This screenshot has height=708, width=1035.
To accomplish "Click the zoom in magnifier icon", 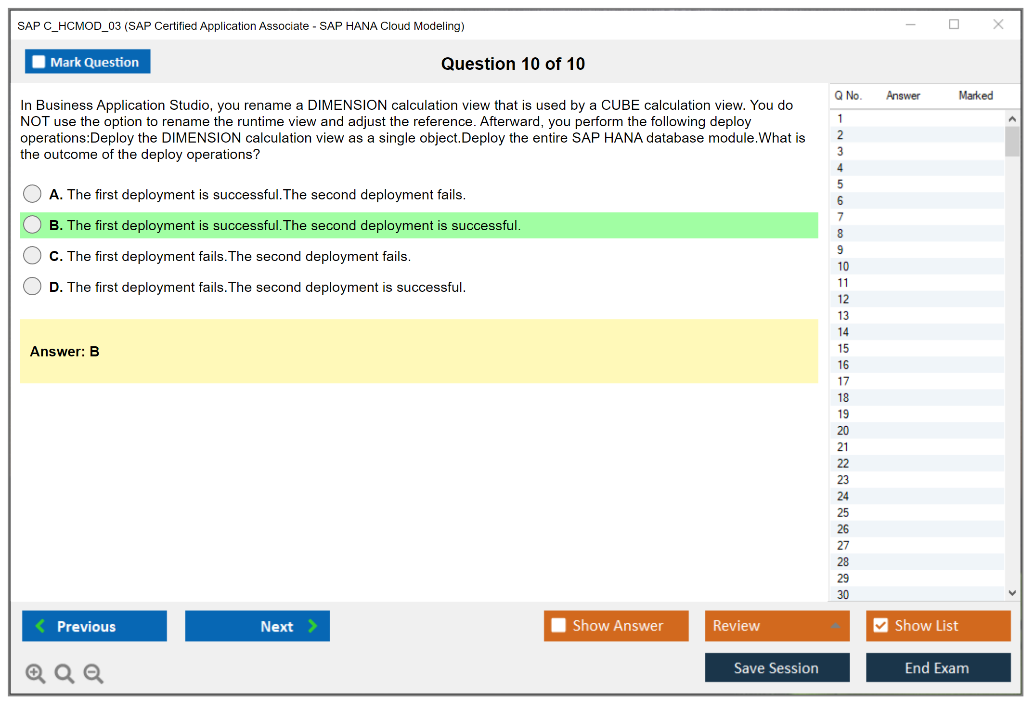I will tap(35, 673).
